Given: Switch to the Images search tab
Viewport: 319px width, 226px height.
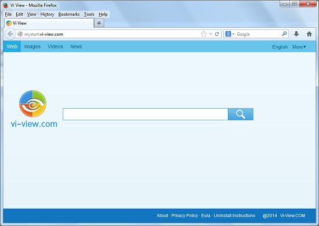Looking at the screenshot, I should [32, 46].
